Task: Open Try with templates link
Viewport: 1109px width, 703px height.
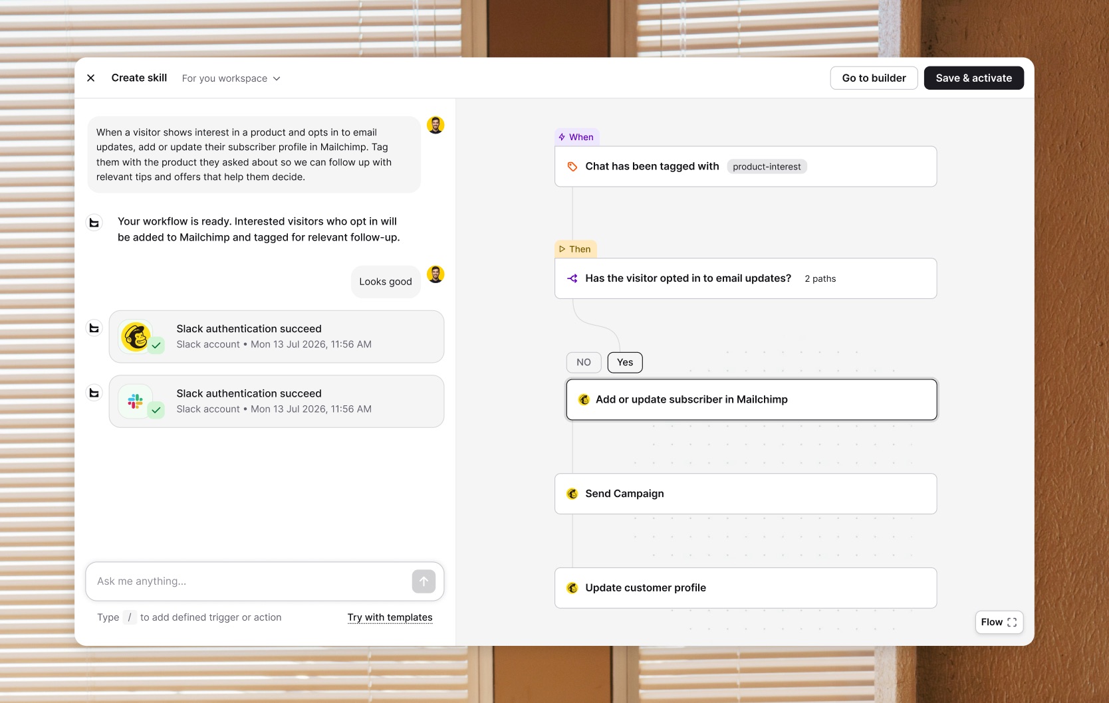Action: tap(390, 617)
